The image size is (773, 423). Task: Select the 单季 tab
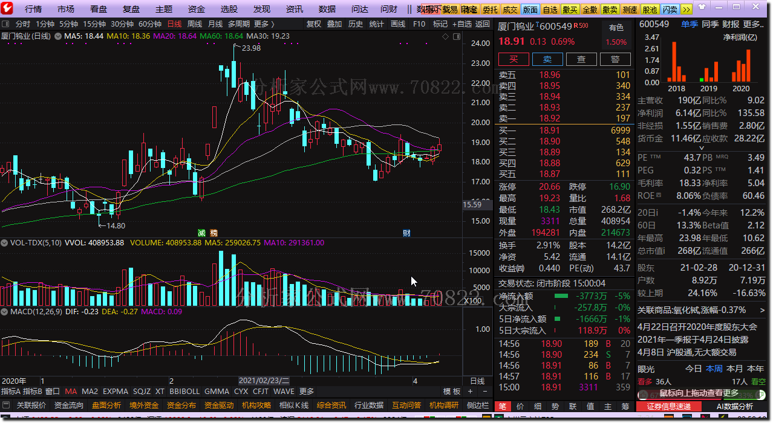690,24
